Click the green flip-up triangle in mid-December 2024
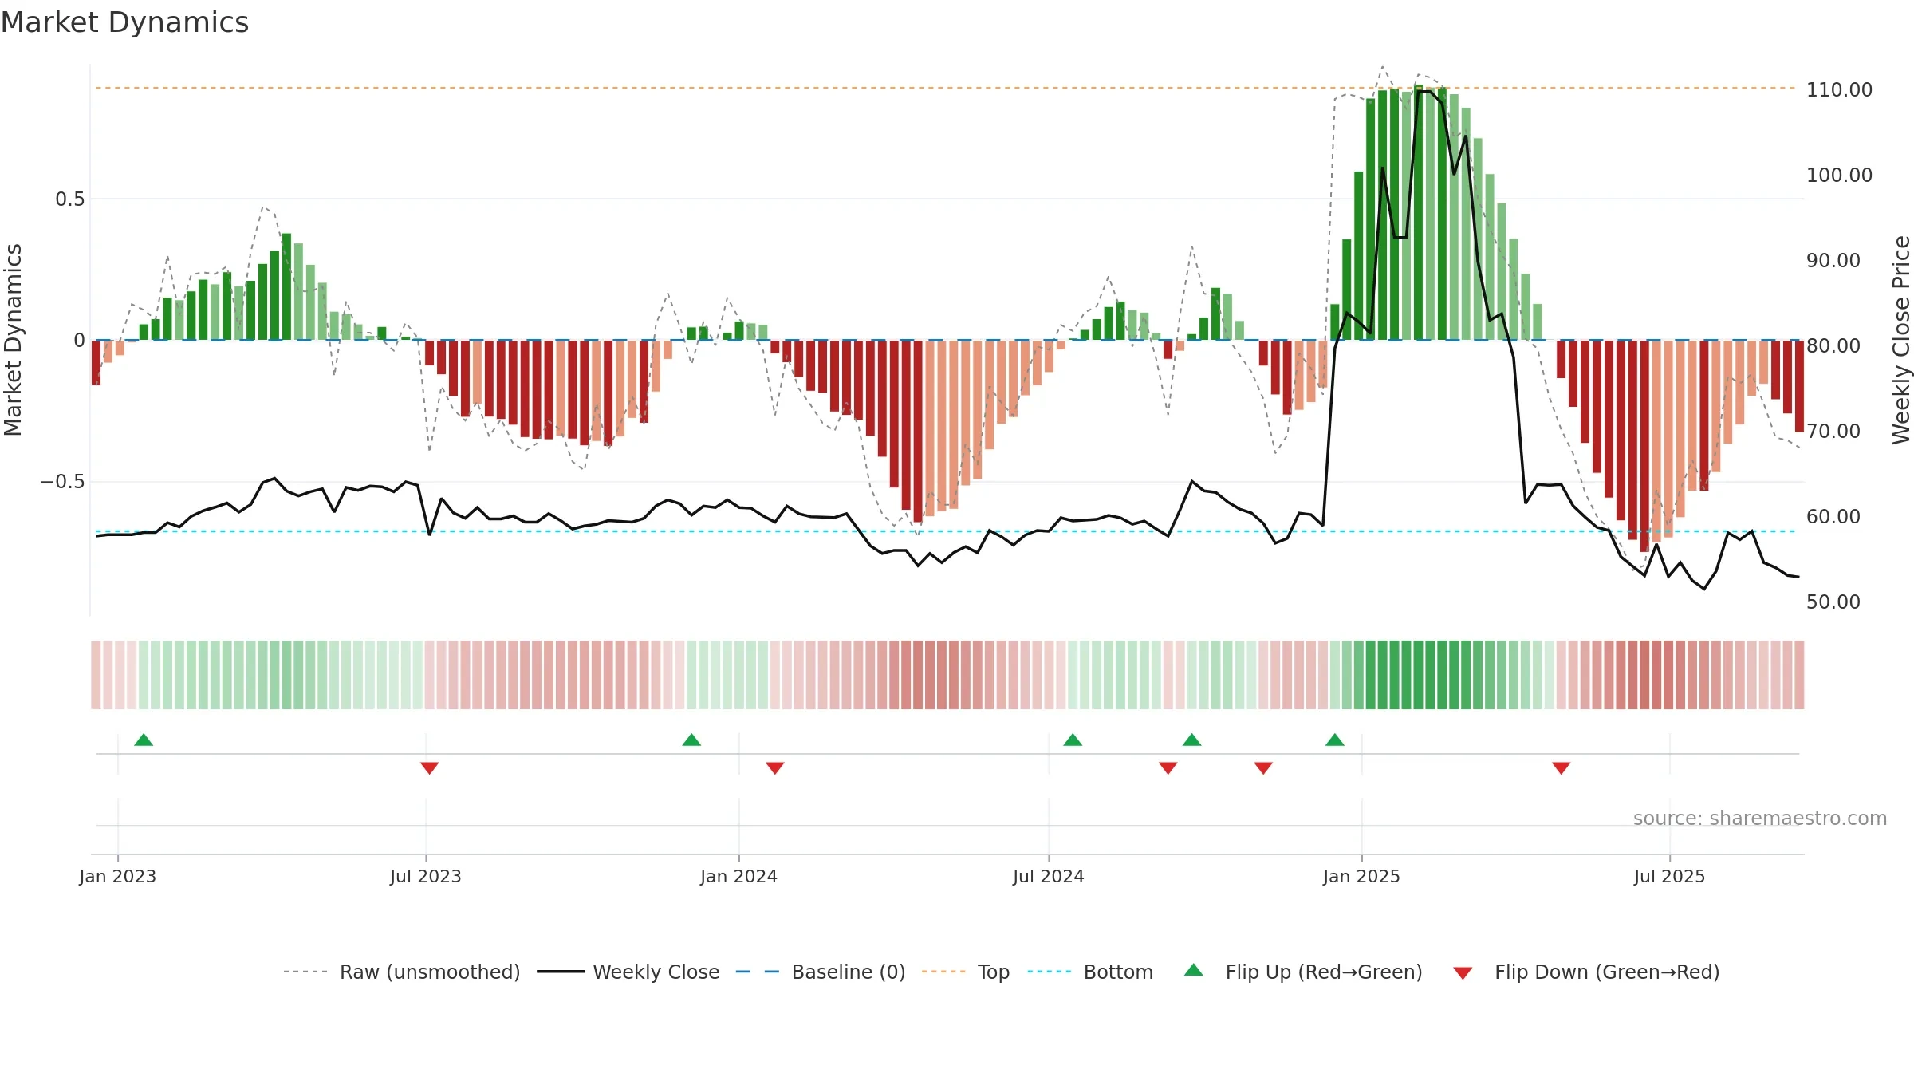The width and height of the screenshot is (1914, 1077). (x=1335, y=740)
